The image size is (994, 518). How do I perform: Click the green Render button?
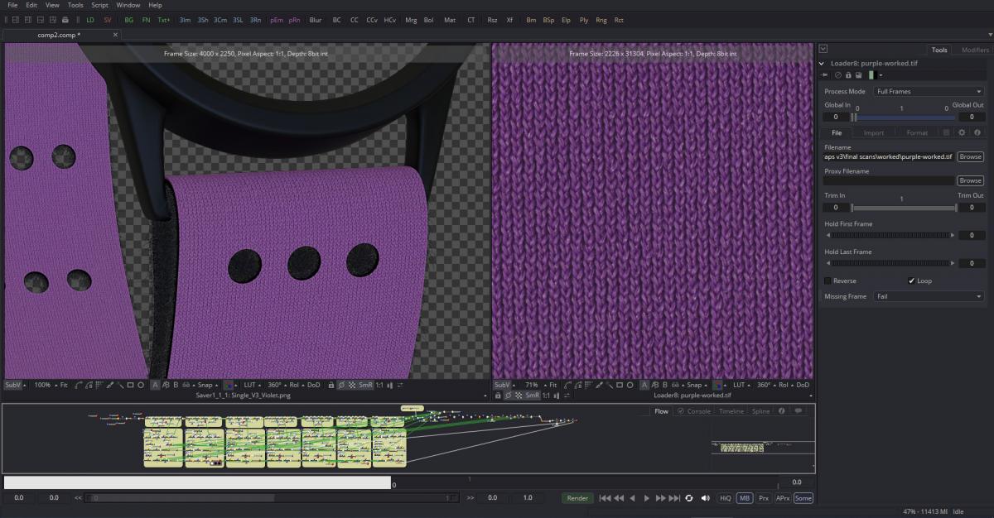[x=577, y=498]
